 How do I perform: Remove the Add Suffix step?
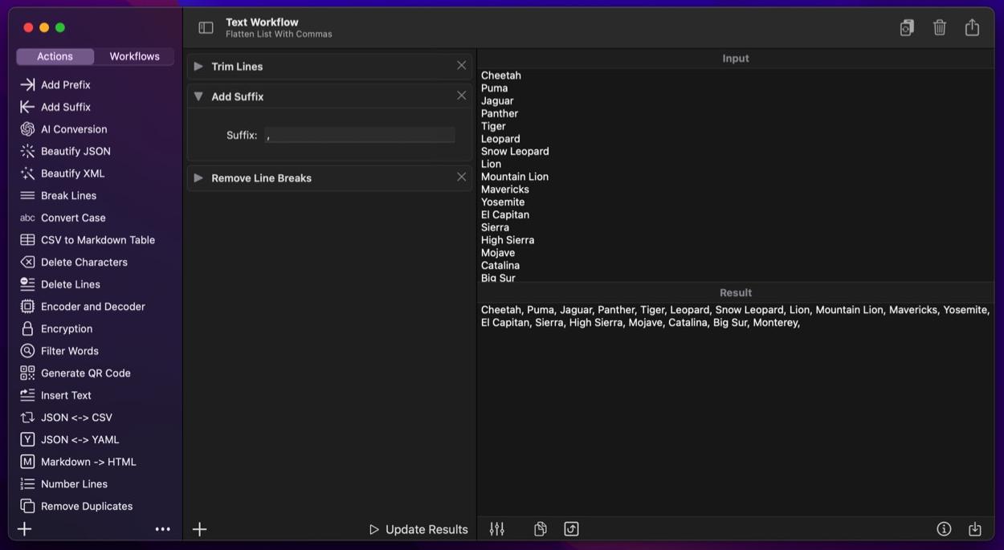pos(461,96)
